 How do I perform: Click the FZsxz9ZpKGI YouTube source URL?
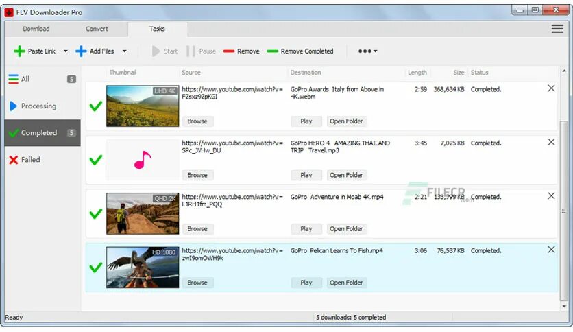[232, 93]
